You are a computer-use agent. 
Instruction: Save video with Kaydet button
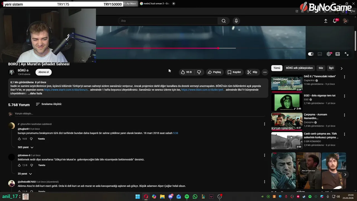(234, 72)
